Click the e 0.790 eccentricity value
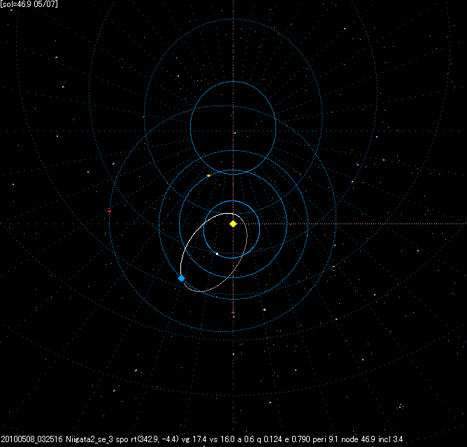467x447 pixels. point(296,439)
